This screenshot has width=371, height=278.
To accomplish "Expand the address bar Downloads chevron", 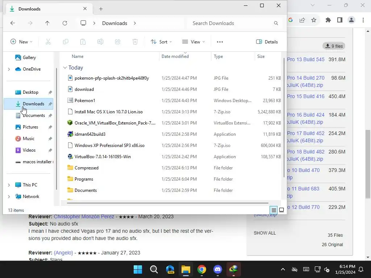I will 135,23.
